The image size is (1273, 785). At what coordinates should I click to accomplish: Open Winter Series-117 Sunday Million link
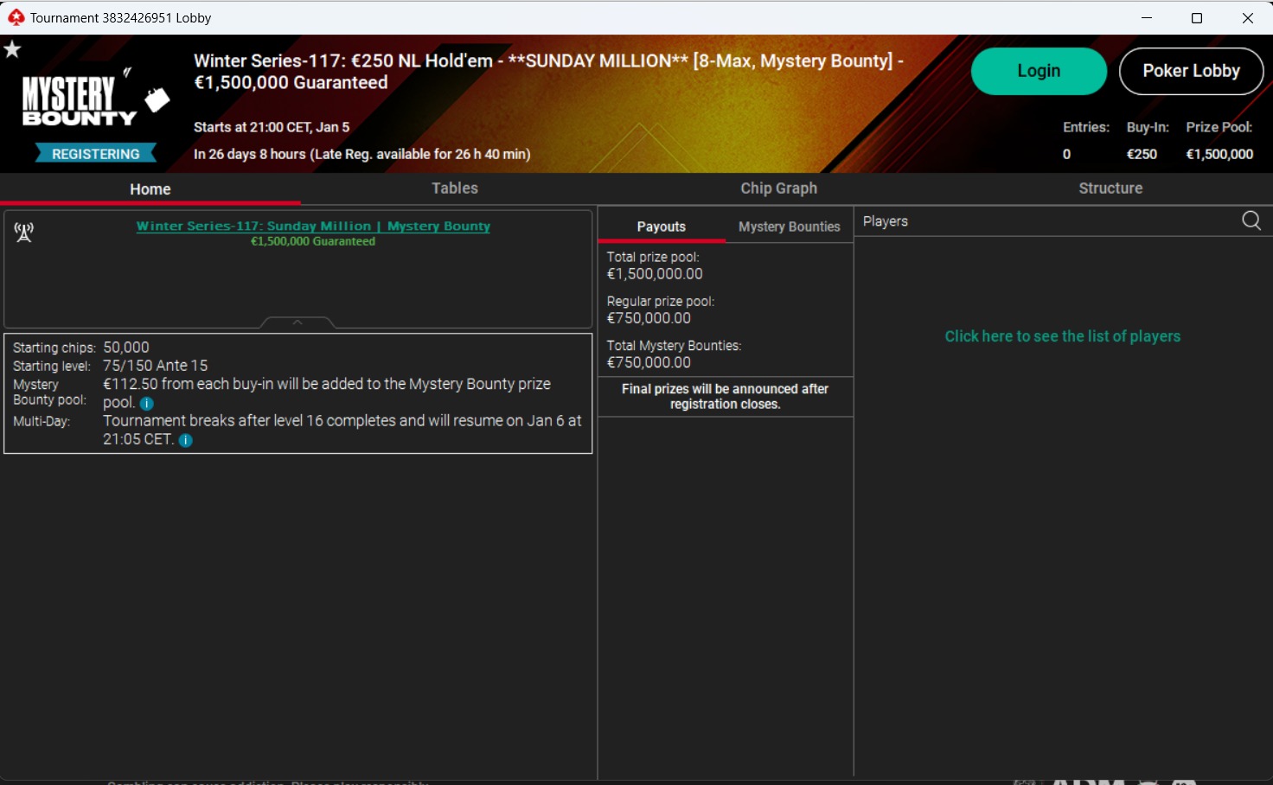click(313, 226)
